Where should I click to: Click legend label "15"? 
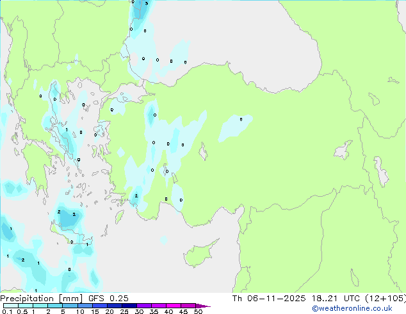coord(95,311)
